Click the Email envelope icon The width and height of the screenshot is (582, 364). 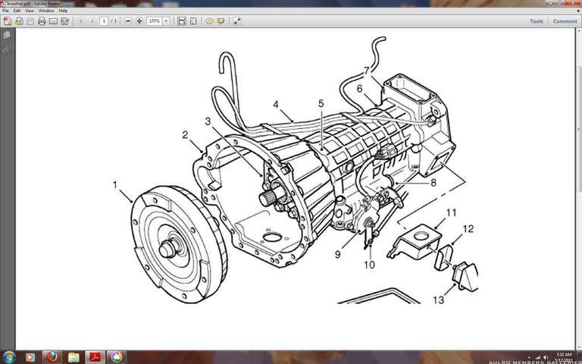click(x=54, y=21)
